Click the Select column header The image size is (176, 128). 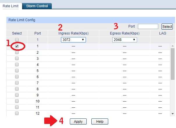click(x=17, y=33)
